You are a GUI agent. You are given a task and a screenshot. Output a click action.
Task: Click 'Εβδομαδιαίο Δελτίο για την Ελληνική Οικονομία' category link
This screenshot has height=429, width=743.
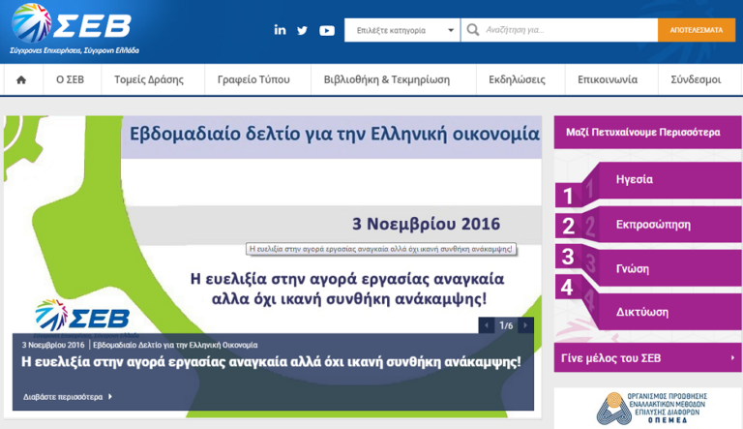(x=175, y=345)
